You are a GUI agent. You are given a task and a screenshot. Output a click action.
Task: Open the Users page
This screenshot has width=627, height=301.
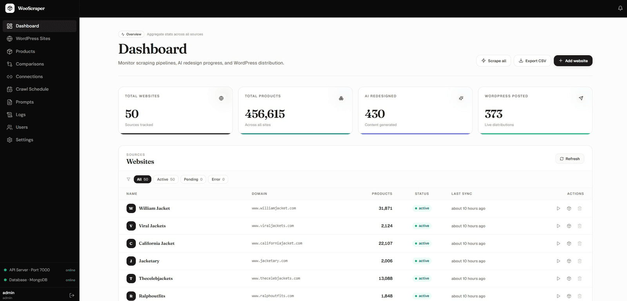40,127
